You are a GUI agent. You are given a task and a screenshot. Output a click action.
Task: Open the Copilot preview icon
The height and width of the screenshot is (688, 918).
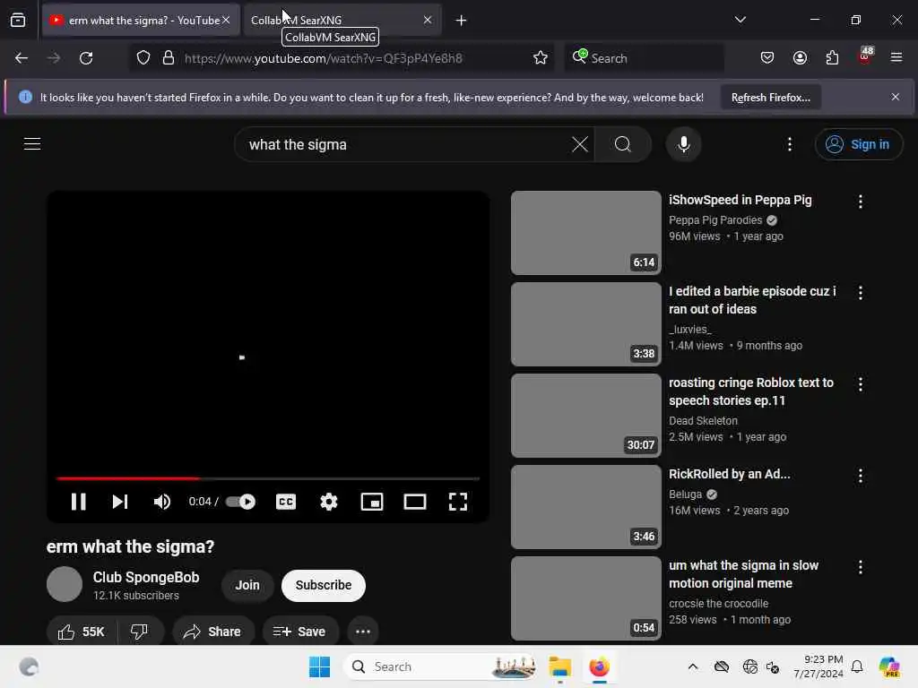click(889, 666)
